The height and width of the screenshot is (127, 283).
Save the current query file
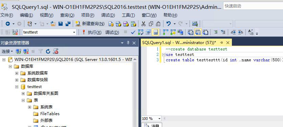coord(61,24)
